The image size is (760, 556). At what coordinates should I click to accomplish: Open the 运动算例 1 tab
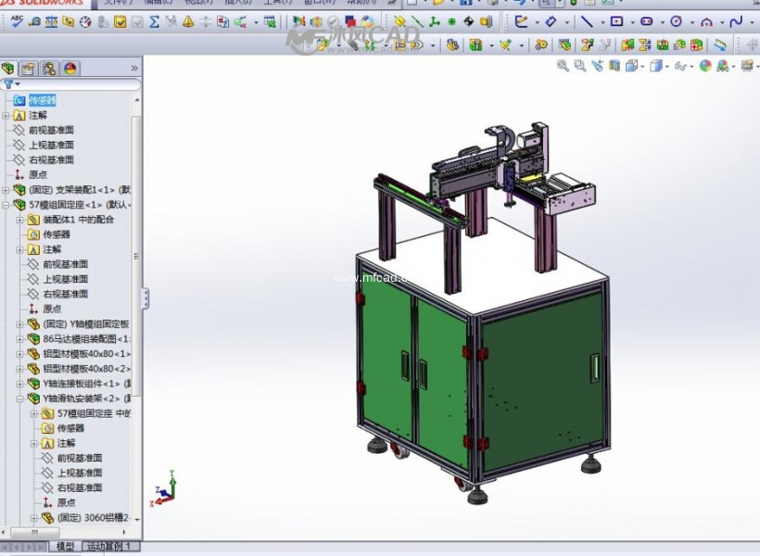(x=109, y=547)
